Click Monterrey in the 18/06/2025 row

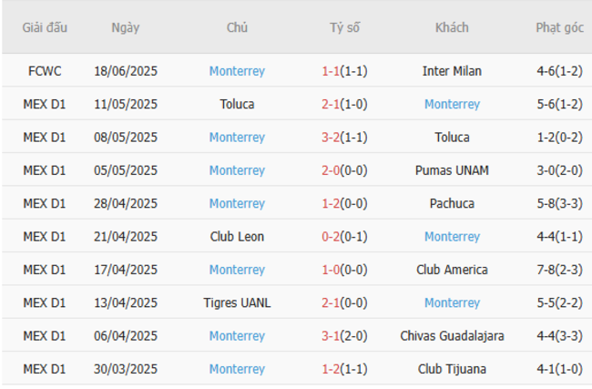237,71
